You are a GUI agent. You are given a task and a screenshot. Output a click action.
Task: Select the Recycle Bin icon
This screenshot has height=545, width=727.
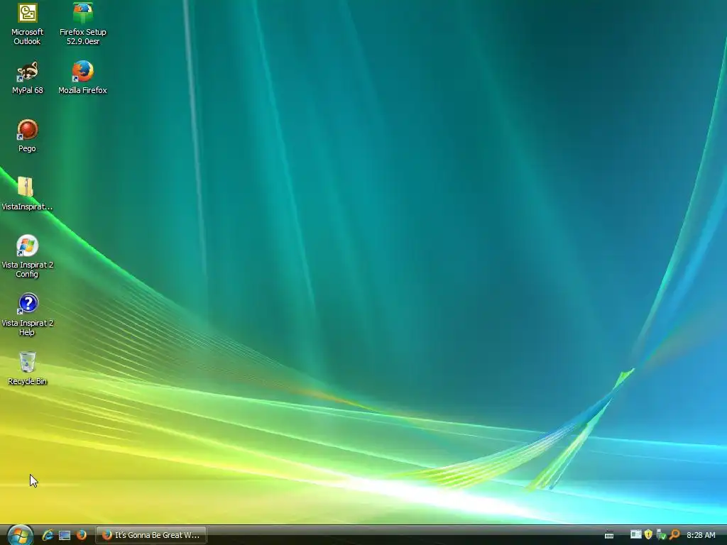click(28, 369)
